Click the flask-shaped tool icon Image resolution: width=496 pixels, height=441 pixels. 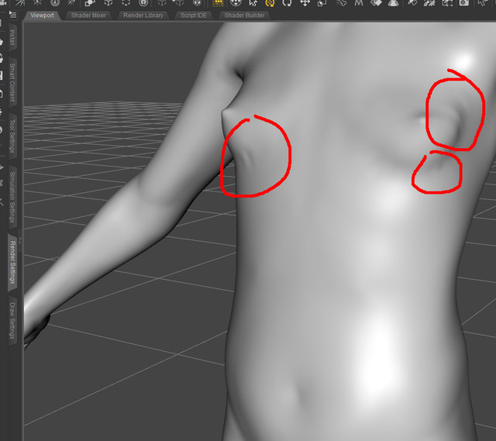tap(393, 3)
